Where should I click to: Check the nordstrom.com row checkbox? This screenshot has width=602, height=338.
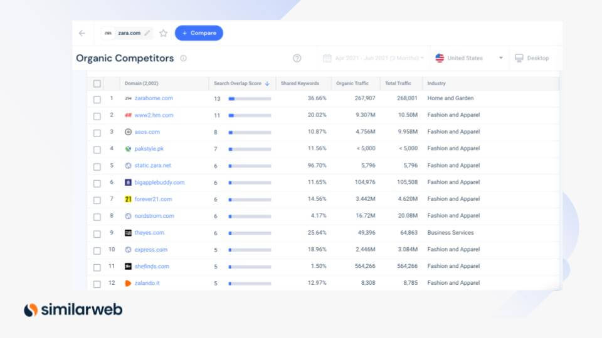[x=97, y=217]
